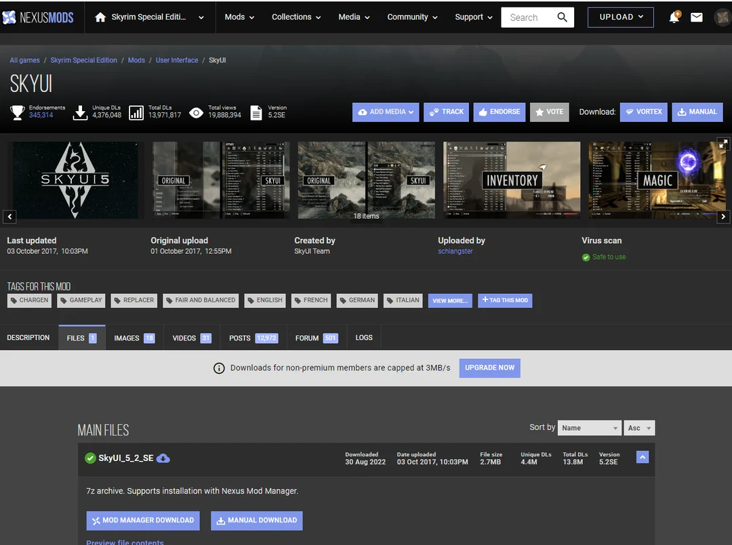This screenshot has height=545, width=732.
Task: Open the Collections menu
Action: tap(296, 18)
